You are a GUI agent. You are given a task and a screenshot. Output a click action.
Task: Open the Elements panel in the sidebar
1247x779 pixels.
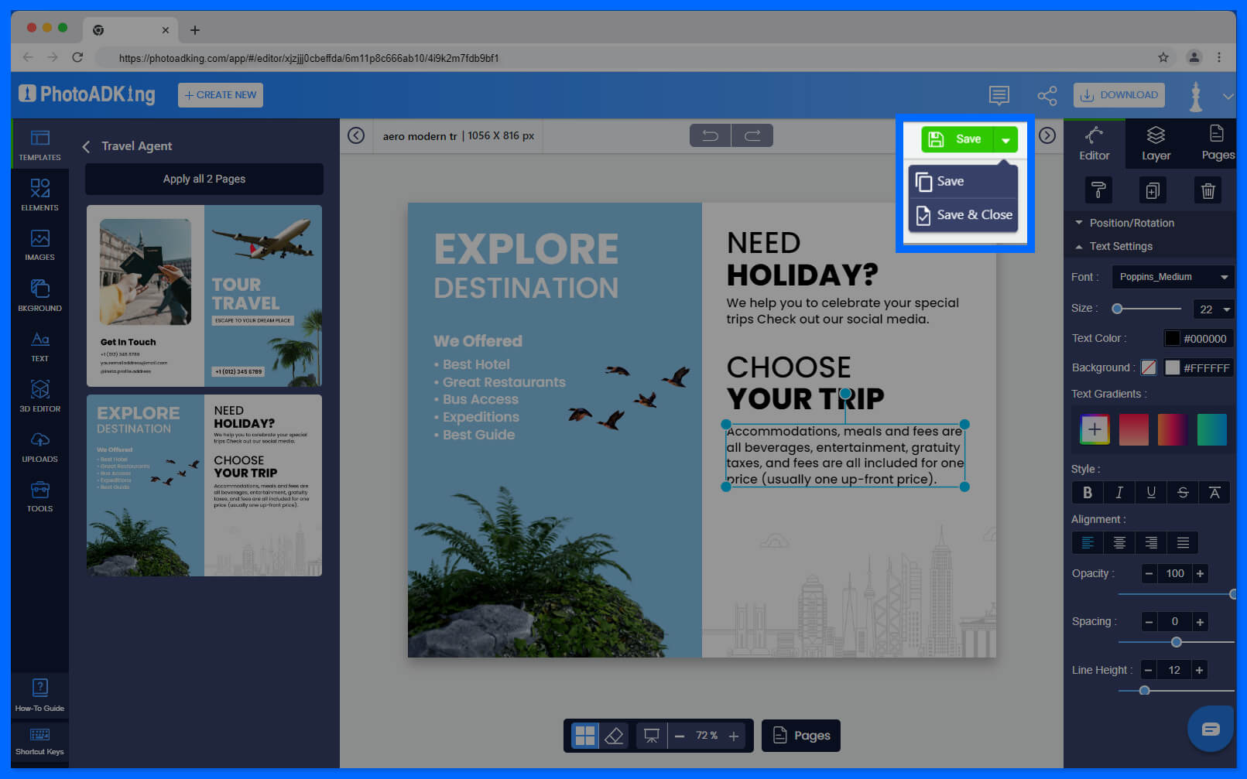click(x=39, y=193)
